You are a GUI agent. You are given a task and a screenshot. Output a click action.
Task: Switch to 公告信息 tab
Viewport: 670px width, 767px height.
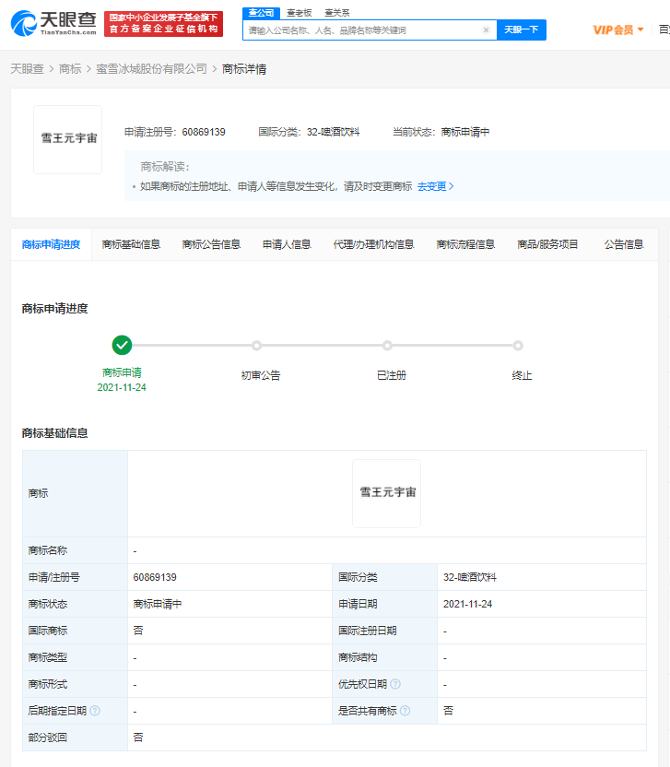pos(624,244)
